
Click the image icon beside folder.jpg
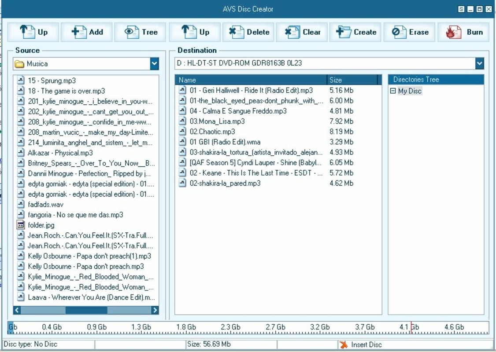coord(21,225)
